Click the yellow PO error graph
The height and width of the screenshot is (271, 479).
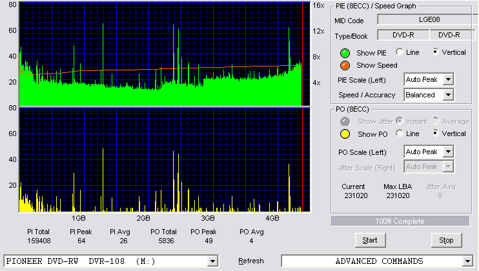pos(165,160)
